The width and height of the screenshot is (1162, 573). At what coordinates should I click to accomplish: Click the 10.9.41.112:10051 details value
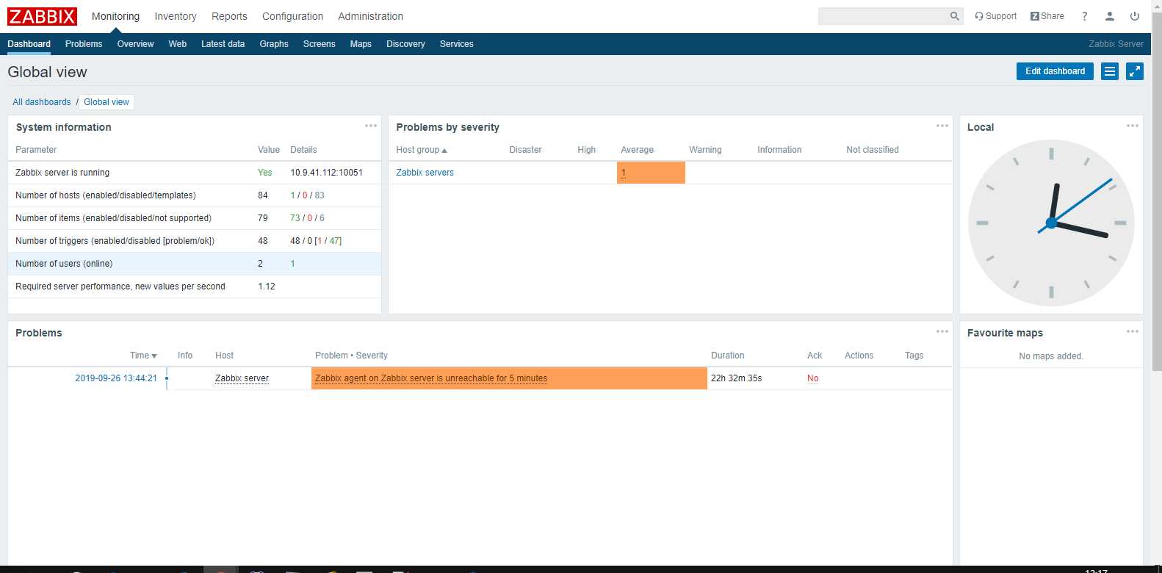click(326, 173)
